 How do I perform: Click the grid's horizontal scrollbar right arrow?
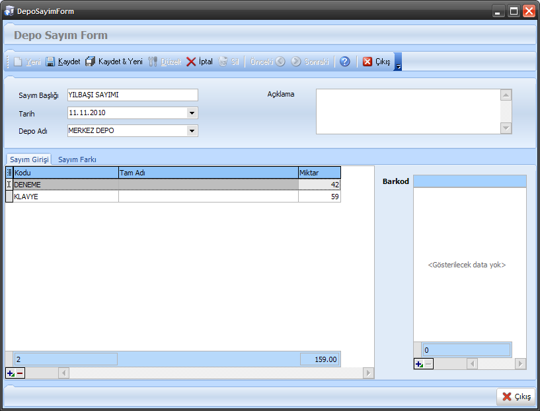tap(368, 373)
